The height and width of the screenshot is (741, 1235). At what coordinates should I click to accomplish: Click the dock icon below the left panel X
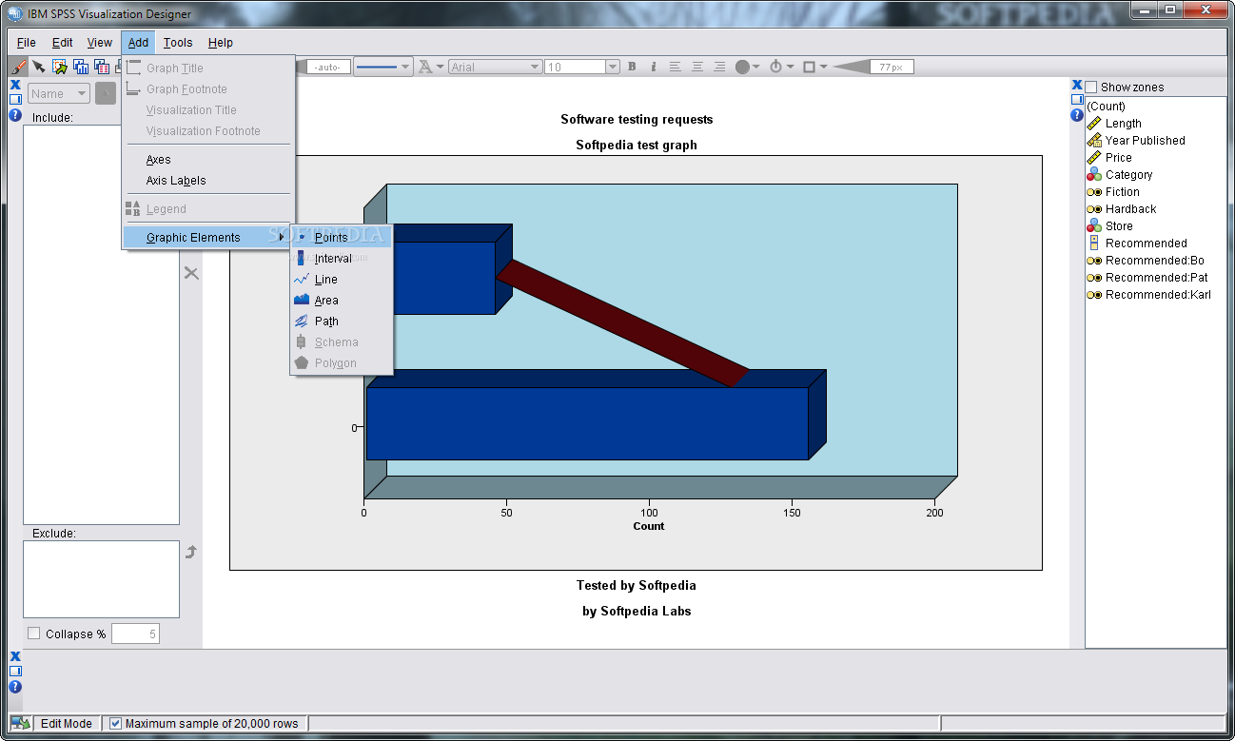click(15, 99)
